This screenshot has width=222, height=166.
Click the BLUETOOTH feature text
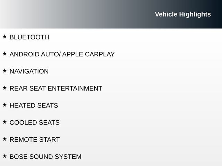(29, 37)
